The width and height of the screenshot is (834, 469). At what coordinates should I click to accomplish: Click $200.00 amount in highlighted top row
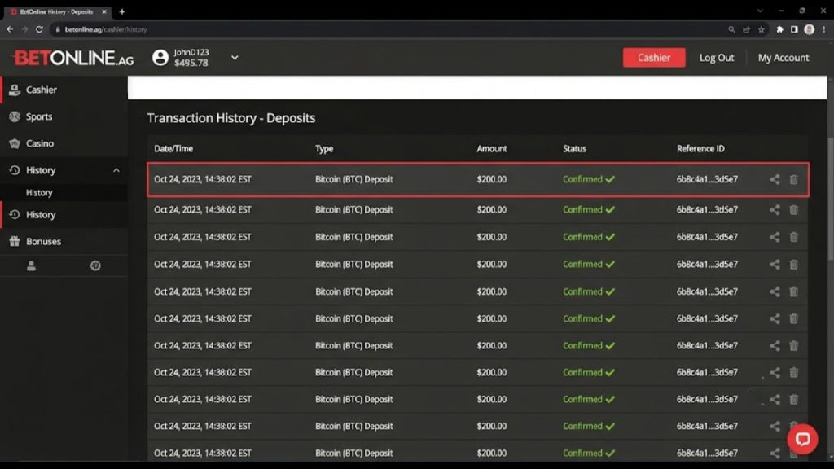491,180
